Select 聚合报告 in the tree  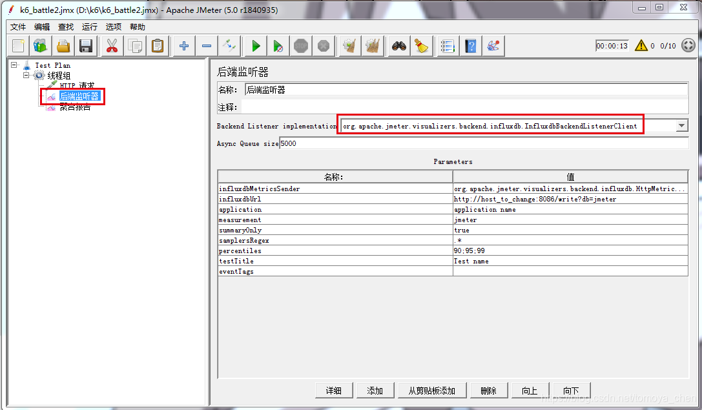tap(75, 107)
